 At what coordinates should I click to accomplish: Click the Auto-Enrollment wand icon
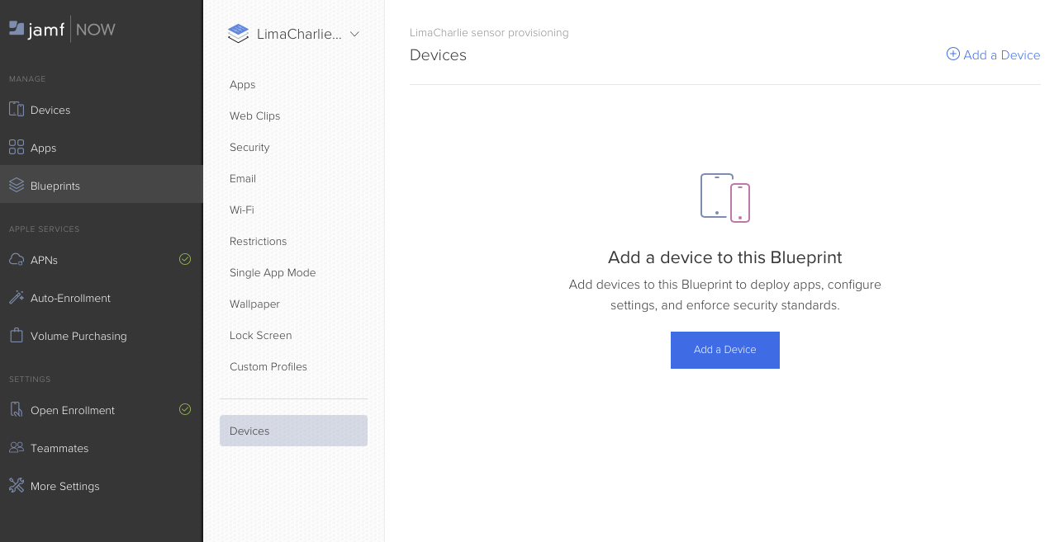tap(17, 298)
